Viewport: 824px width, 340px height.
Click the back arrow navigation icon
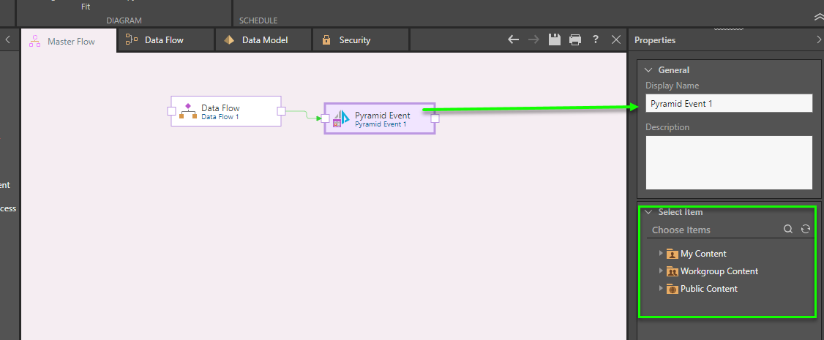pos(514,39)
